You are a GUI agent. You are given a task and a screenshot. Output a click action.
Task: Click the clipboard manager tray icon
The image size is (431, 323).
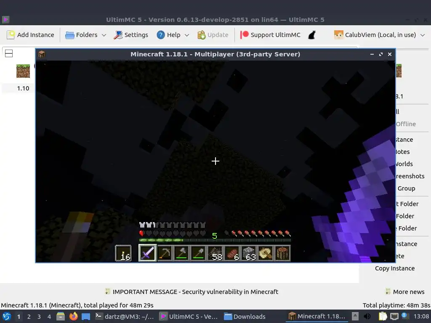coord(383,316)
